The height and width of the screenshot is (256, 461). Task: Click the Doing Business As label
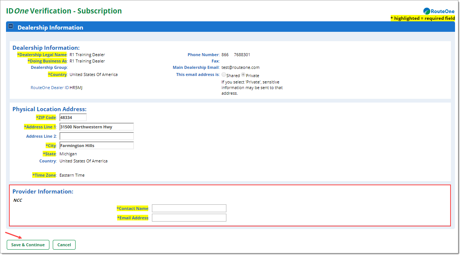tap(47, 61)
